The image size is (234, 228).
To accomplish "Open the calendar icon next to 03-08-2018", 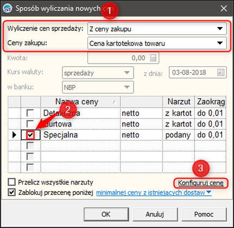I will point(220,72).
